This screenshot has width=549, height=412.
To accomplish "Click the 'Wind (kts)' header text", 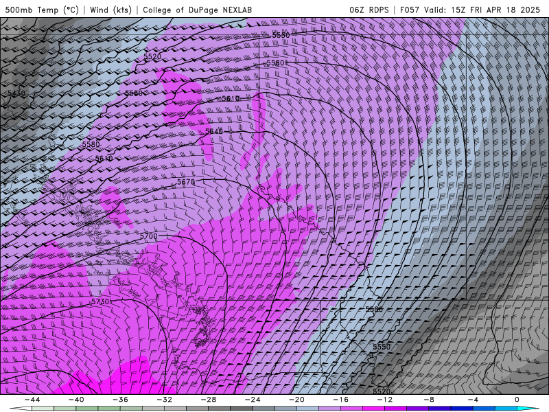I will coord(110,10).
